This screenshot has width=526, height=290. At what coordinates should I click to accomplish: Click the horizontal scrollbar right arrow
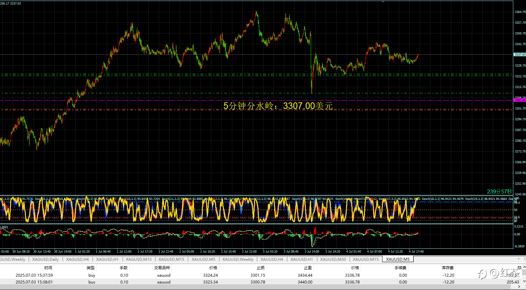click(x=519, y=287)
